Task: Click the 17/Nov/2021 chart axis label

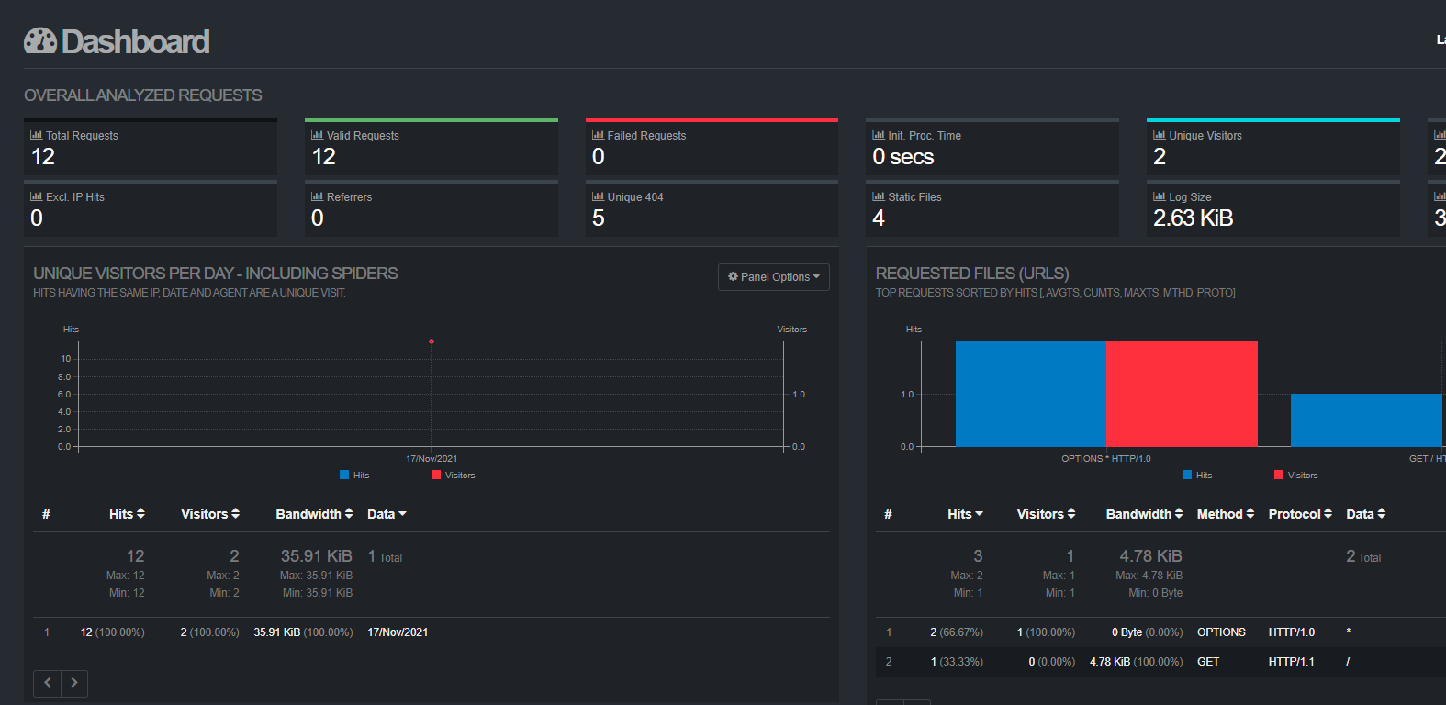Action: point(432,459)
